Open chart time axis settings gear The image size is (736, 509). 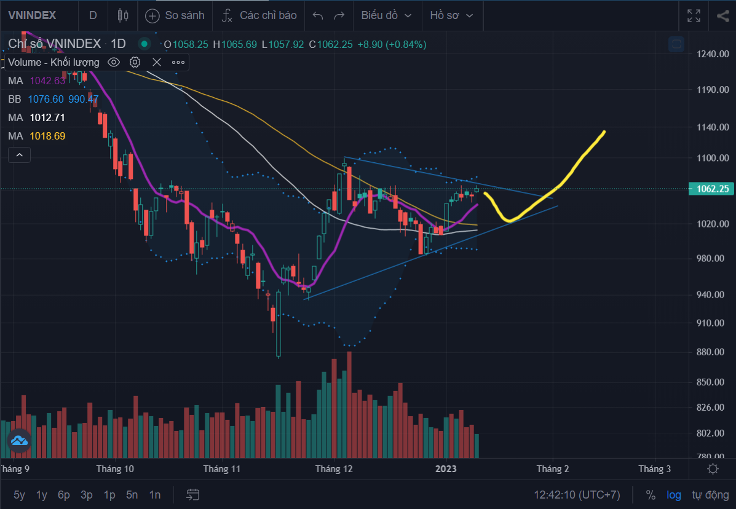713,468
